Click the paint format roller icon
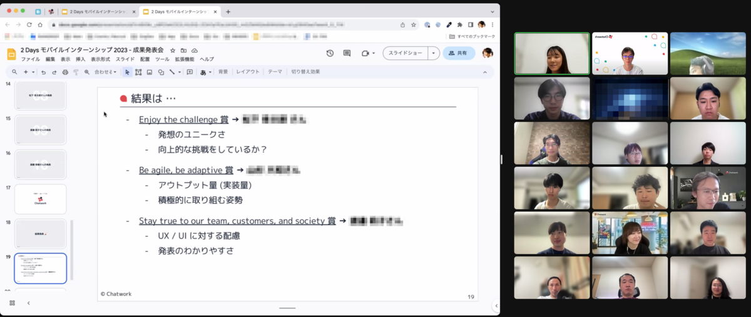Image resolution: width=751 pixels, height=317 pixels. (x=76, y=72)
